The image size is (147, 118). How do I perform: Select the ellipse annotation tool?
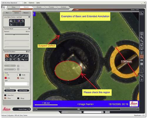click(7, 59)
